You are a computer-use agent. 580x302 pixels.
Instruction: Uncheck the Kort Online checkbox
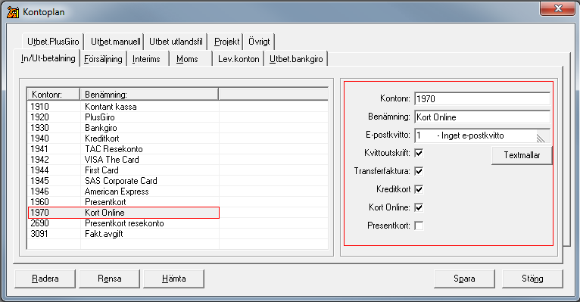point(419,207)
